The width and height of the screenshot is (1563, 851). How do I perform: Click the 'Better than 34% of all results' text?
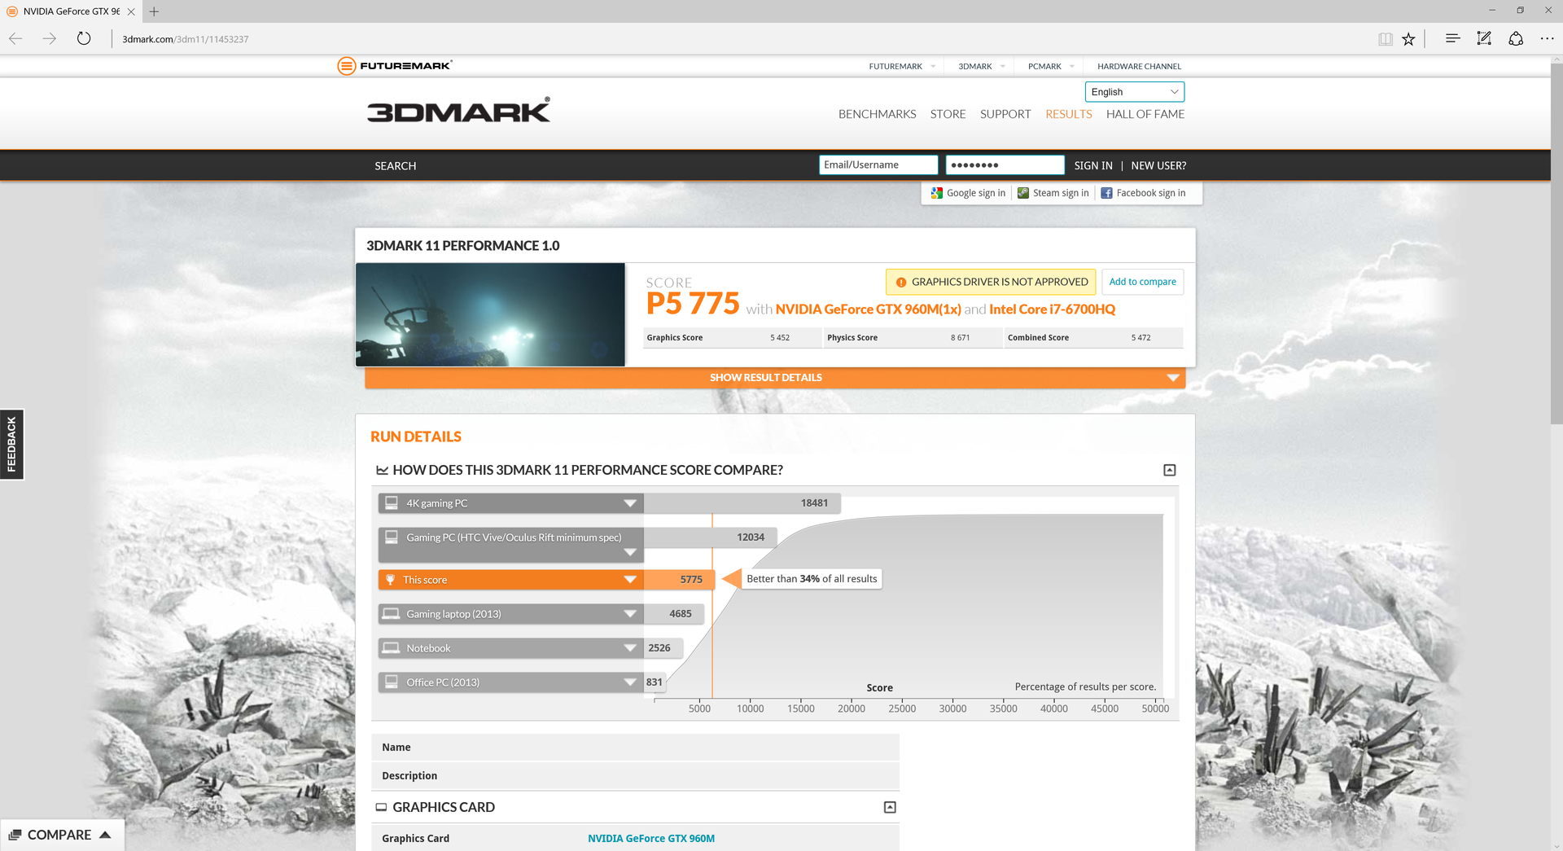click(812, 579)
